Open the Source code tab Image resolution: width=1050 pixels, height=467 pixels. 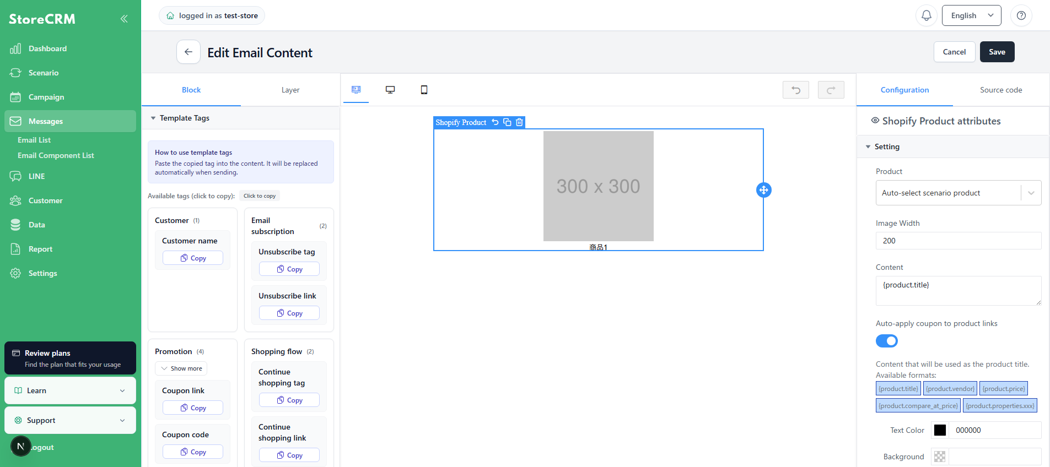click(x=1001, y=90)
